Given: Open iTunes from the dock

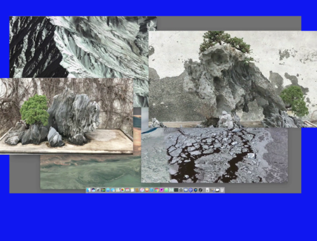Looking at the screenshot, I should (142, 190).
